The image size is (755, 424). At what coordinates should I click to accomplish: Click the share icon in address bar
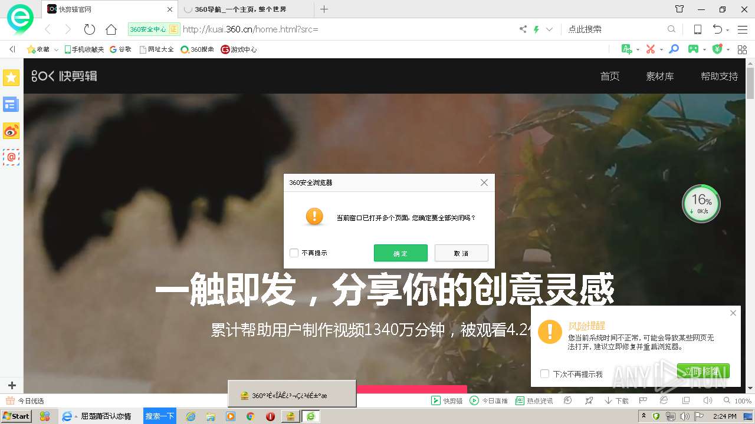523,29
